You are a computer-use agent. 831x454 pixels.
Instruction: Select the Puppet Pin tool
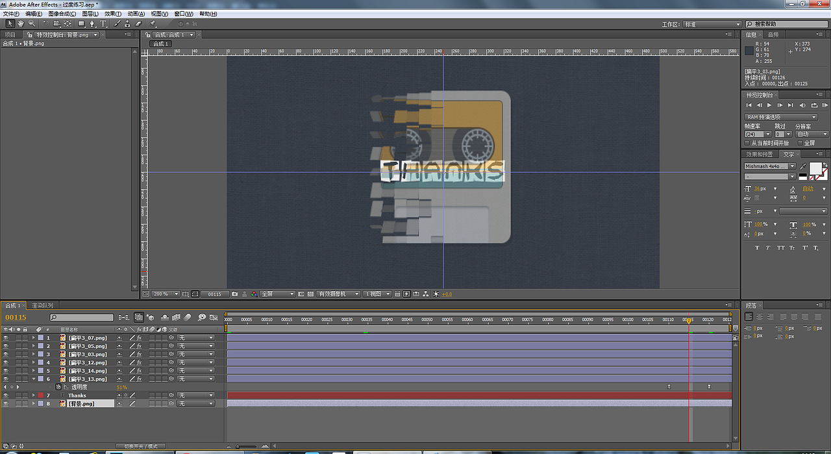click(x=153, y=23)
